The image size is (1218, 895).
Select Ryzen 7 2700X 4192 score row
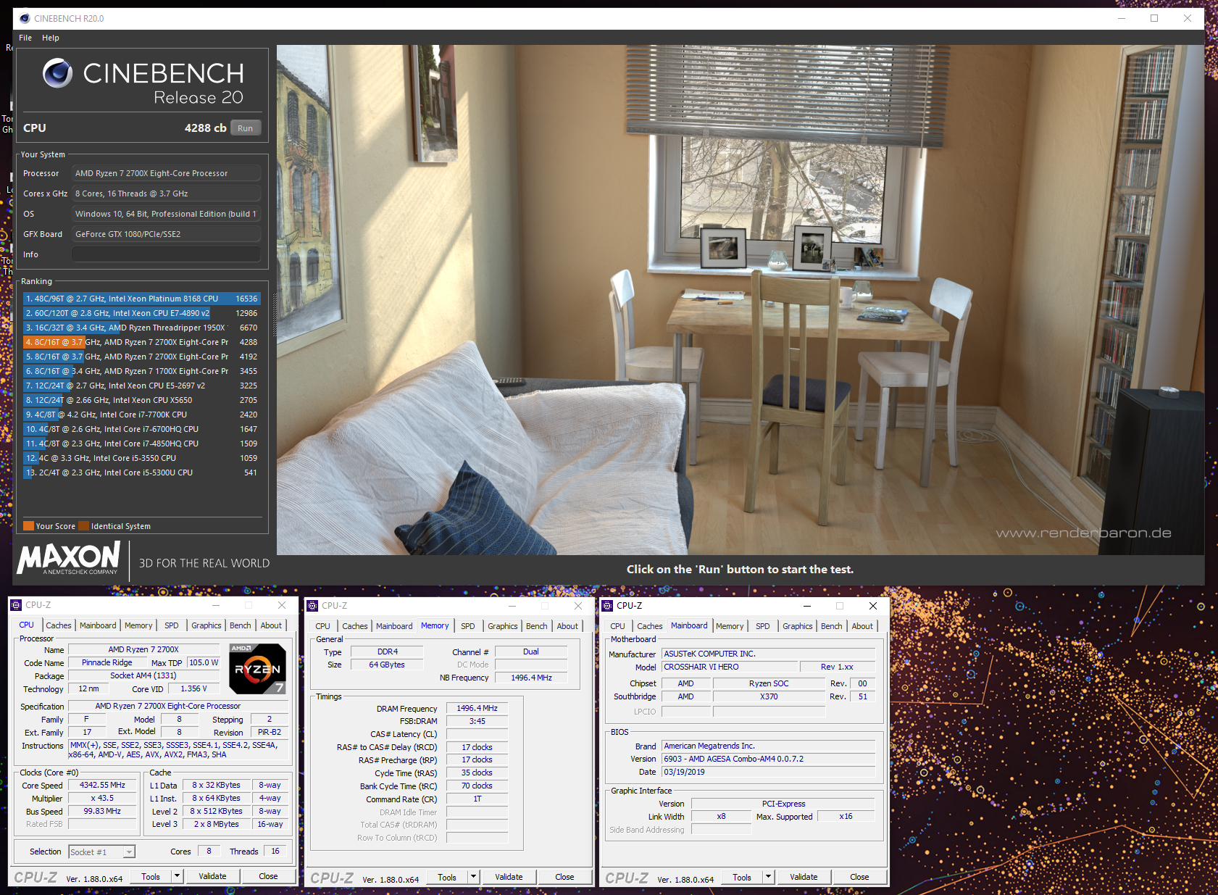[141, 357]
